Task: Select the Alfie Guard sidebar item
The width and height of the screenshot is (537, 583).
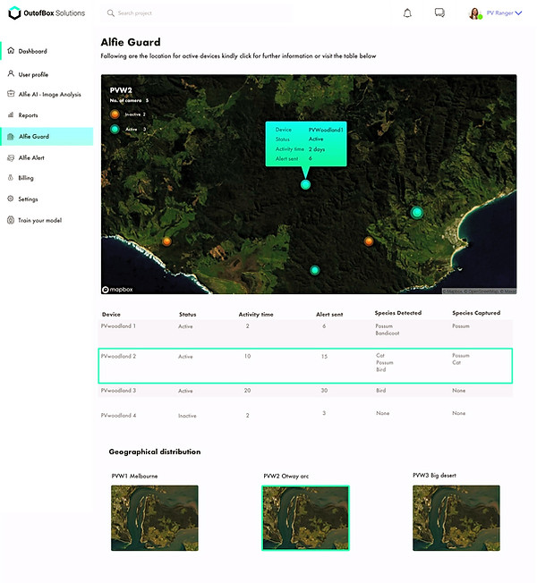Action: pyautogui.click(x=34, y=137)
